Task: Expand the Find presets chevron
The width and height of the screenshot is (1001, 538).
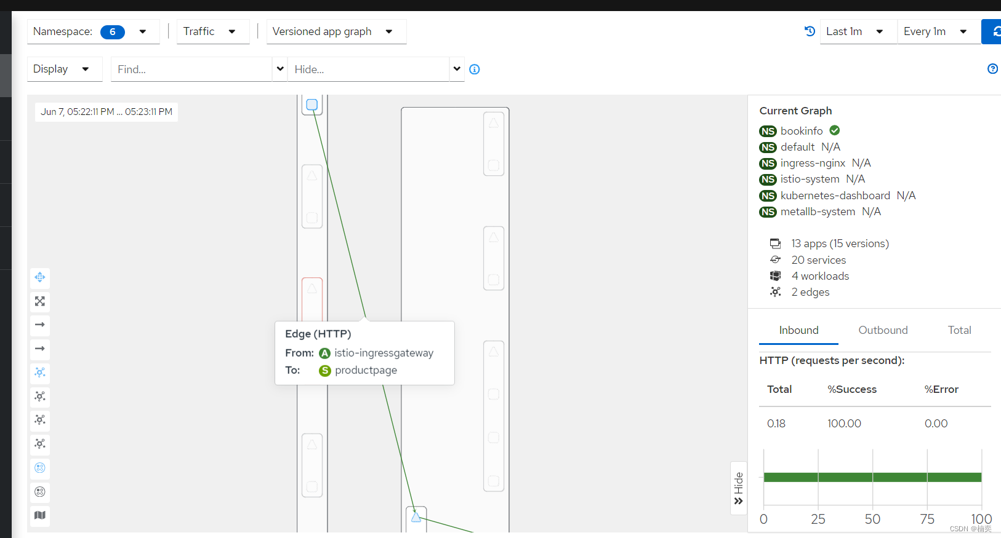Action: tap(280, 69)
